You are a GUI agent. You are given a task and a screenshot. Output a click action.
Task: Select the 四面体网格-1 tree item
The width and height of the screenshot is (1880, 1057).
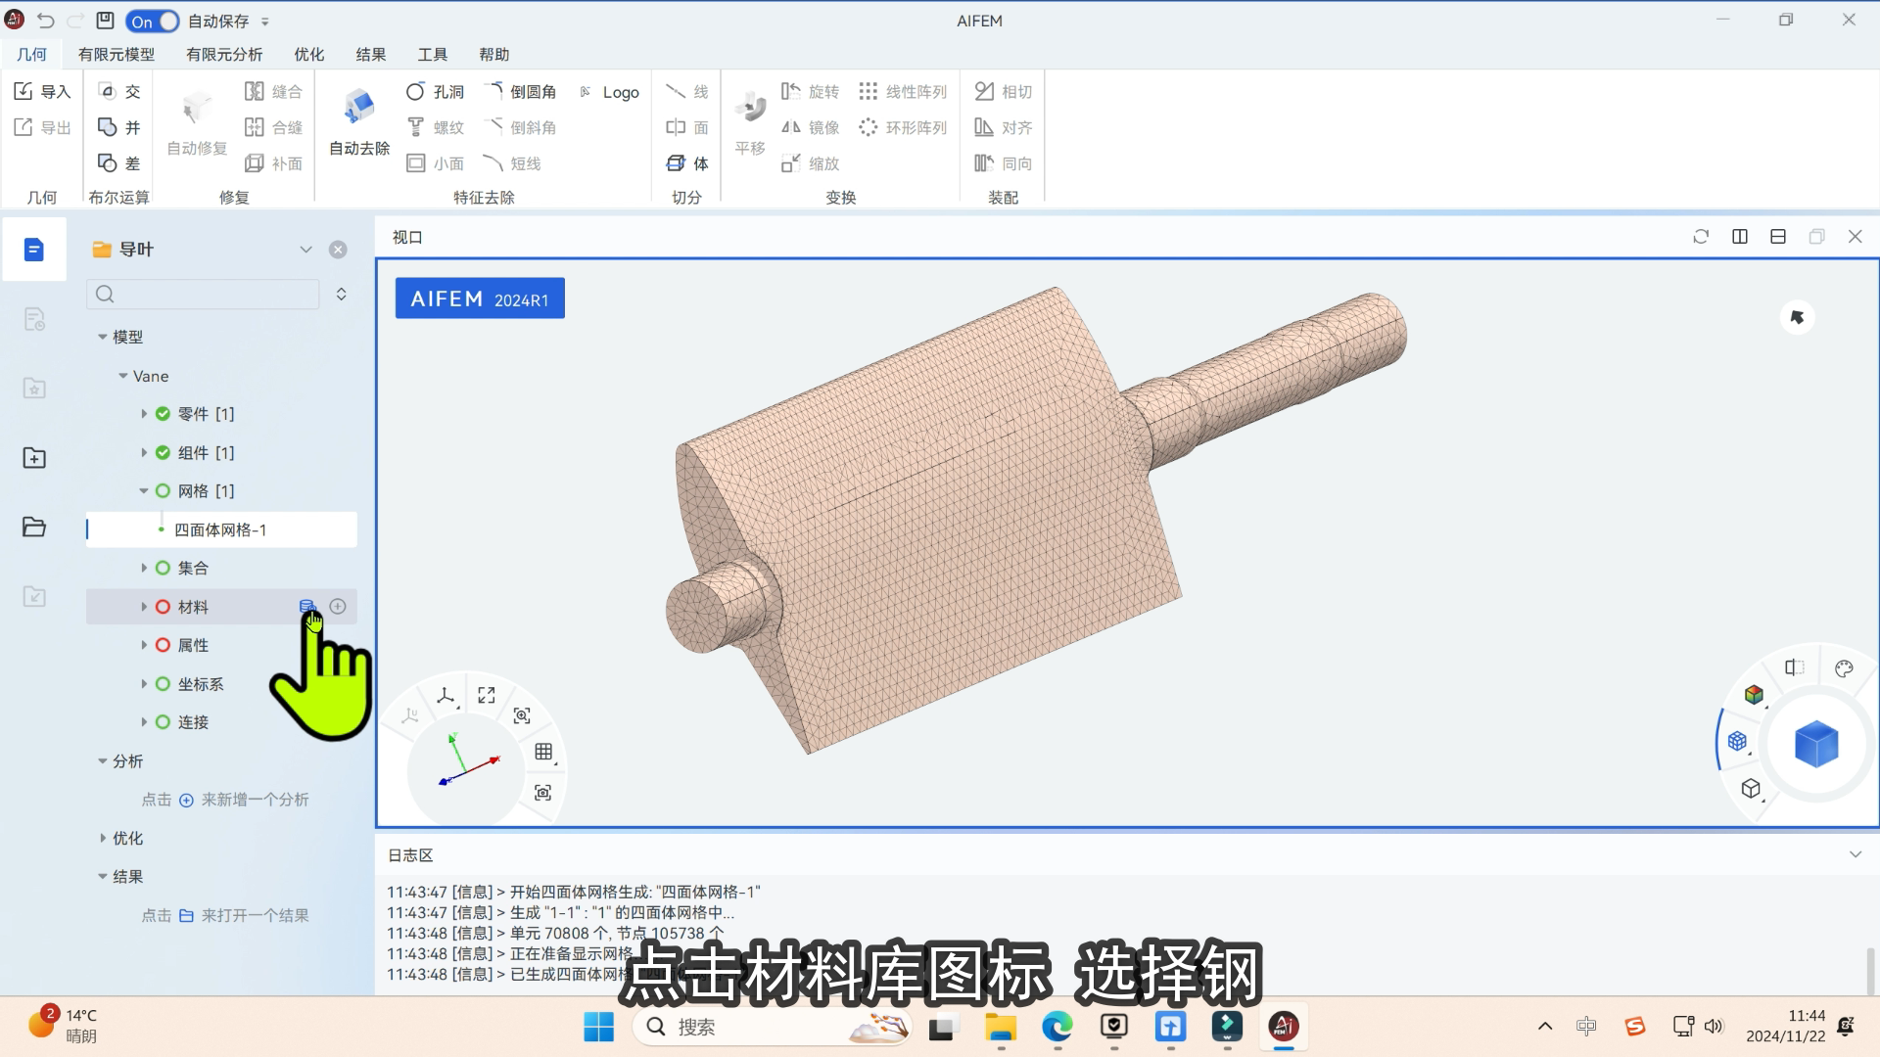220,529
